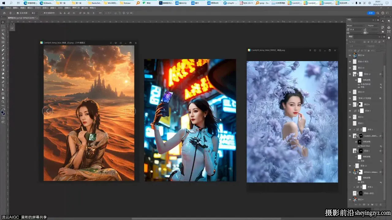The height and width of the screenshot is (220, 392).
Task: Toggle visibility of 图层 14 layer
Action: (x=350, y=92)
